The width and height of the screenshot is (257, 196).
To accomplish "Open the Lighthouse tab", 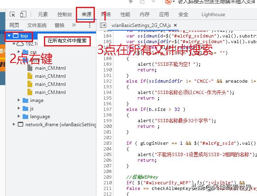I will [213, 15].
